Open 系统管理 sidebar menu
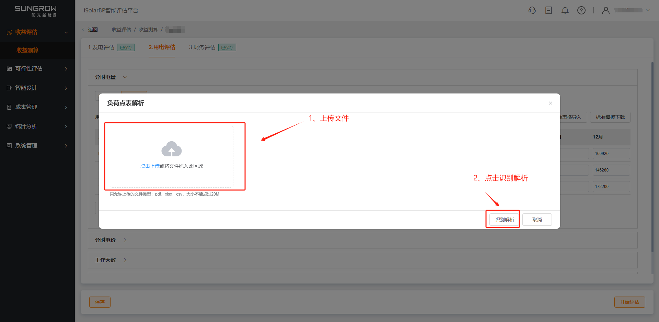This screenshot has height=322, width=659. click(37, 146)
